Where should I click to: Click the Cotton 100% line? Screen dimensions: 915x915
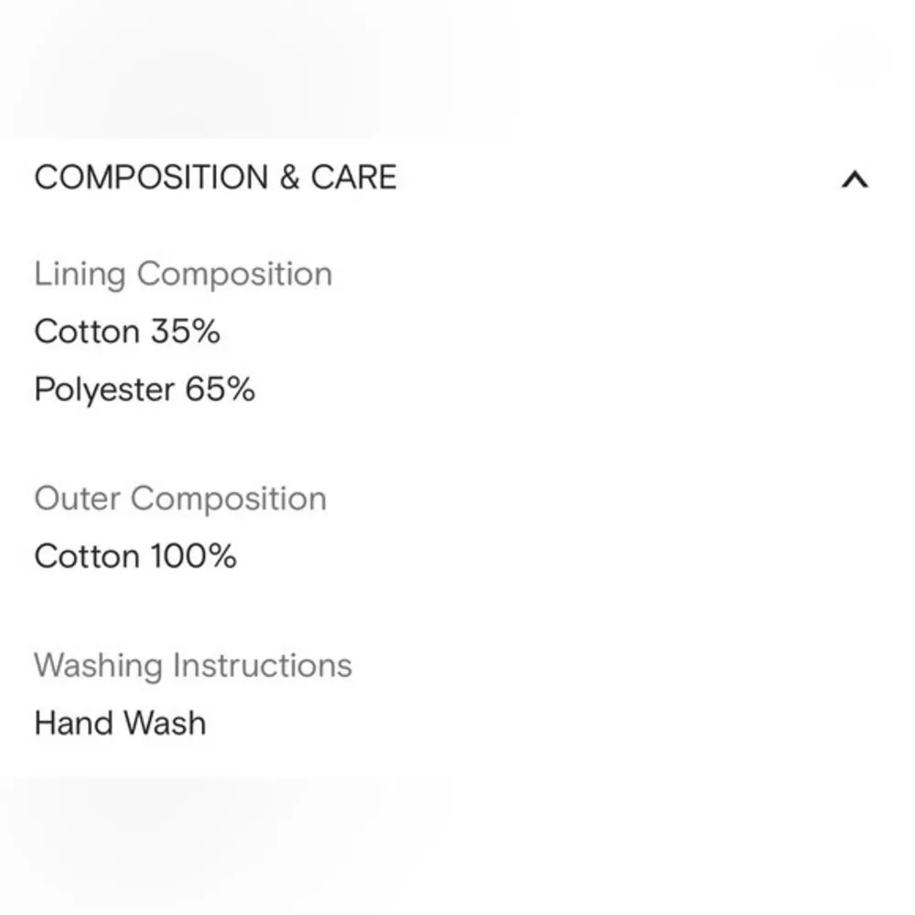click(x=135, y=556)
